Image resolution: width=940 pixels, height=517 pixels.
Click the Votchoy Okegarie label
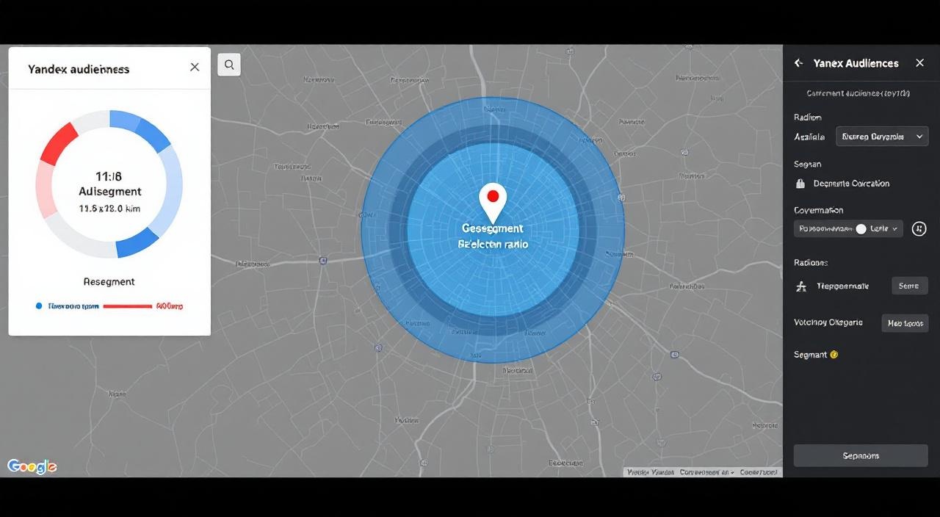click(828, 322)
